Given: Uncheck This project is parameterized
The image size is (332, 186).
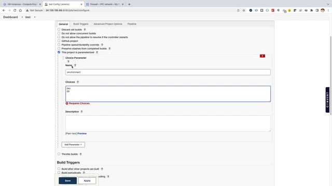Looking at the screenshot, I should pyautogui.click(x=59, y=52).
